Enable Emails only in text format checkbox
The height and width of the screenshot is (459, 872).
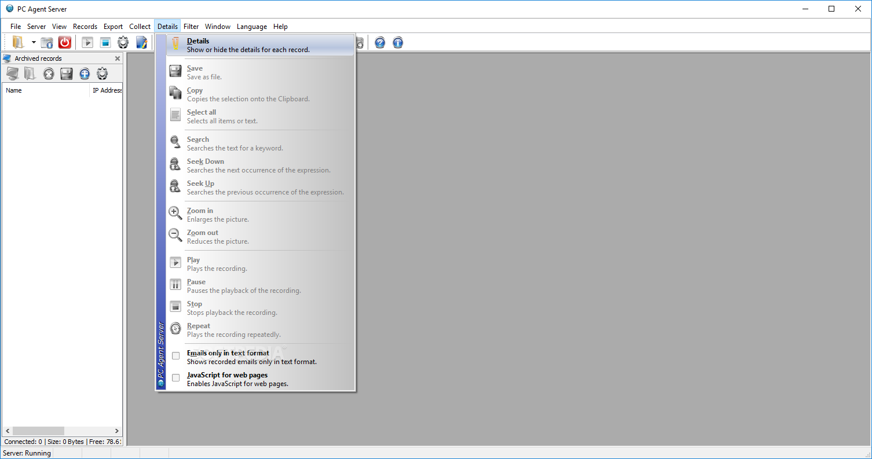coord(176,355)
